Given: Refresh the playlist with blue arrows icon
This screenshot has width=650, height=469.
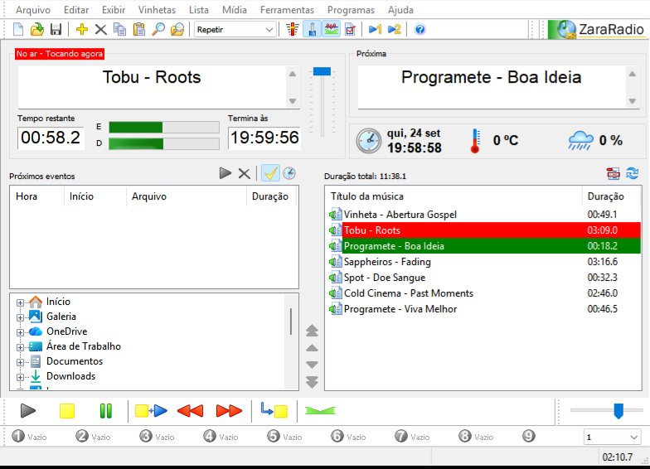Looking at the screenshot, I should pos(632,173).
